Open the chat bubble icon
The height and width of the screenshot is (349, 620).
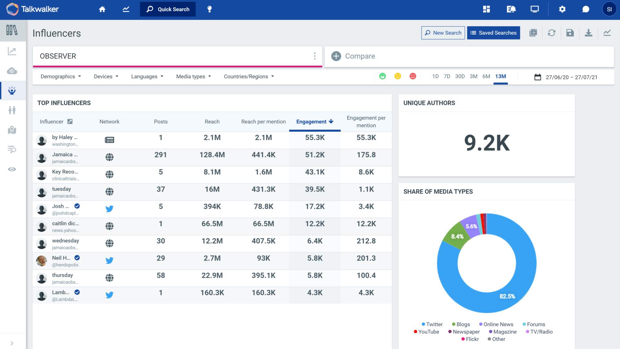(x=586, y=9)
